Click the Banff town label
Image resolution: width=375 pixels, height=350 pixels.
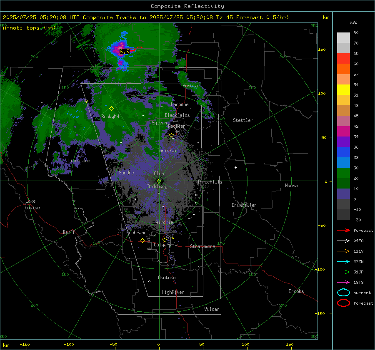click(69, 232)
